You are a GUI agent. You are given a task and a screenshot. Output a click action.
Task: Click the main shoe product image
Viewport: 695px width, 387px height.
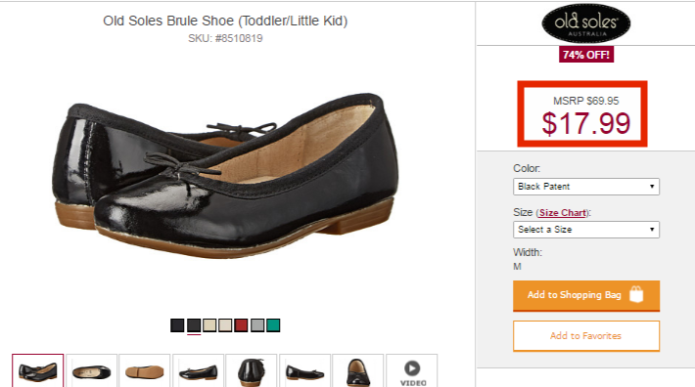(225, 176)
